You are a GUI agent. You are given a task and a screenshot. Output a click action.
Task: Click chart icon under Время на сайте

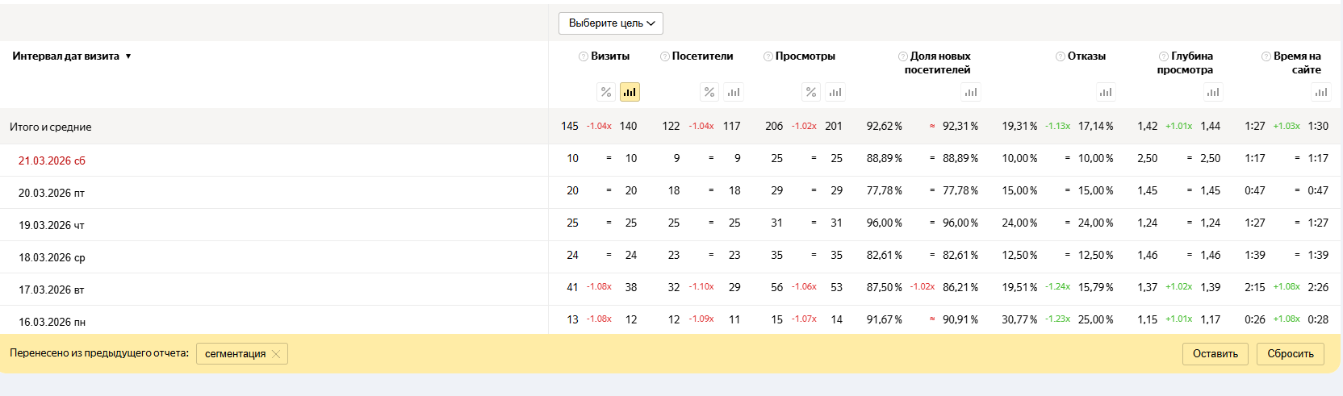[1320, 92]
